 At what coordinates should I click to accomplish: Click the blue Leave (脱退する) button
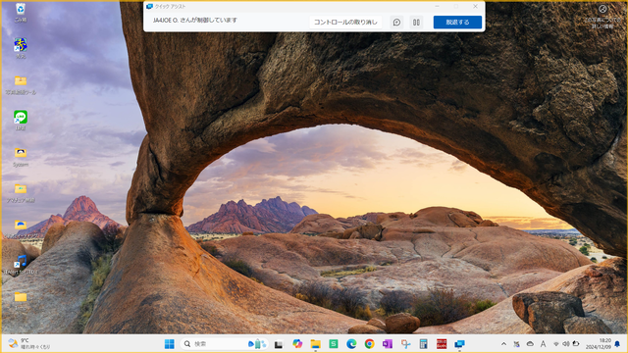[x=457, y=22]
